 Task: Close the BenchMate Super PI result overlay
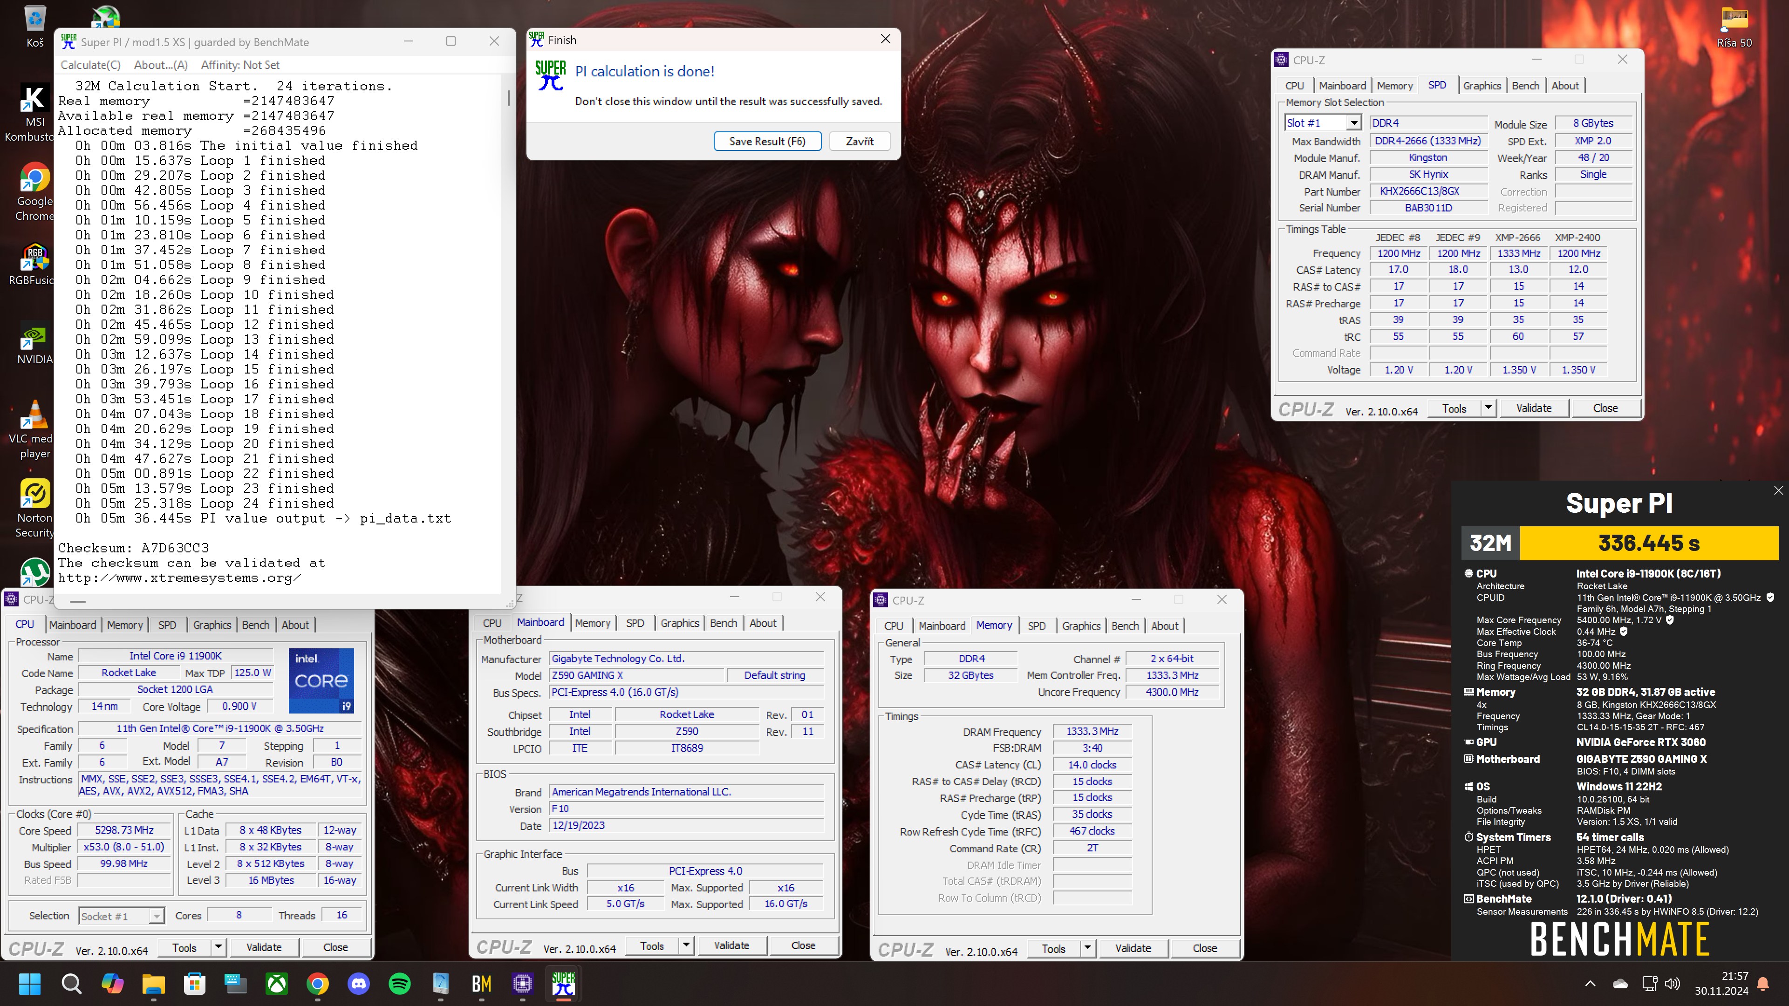click(1778, 490)
